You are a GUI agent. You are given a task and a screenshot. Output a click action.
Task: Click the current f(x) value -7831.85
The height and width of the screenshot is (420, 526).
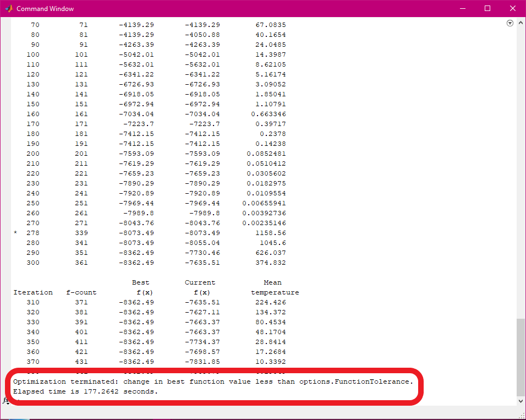(x=202, y=362)
